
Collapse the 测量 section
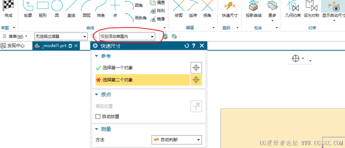[x=96, y=129]
